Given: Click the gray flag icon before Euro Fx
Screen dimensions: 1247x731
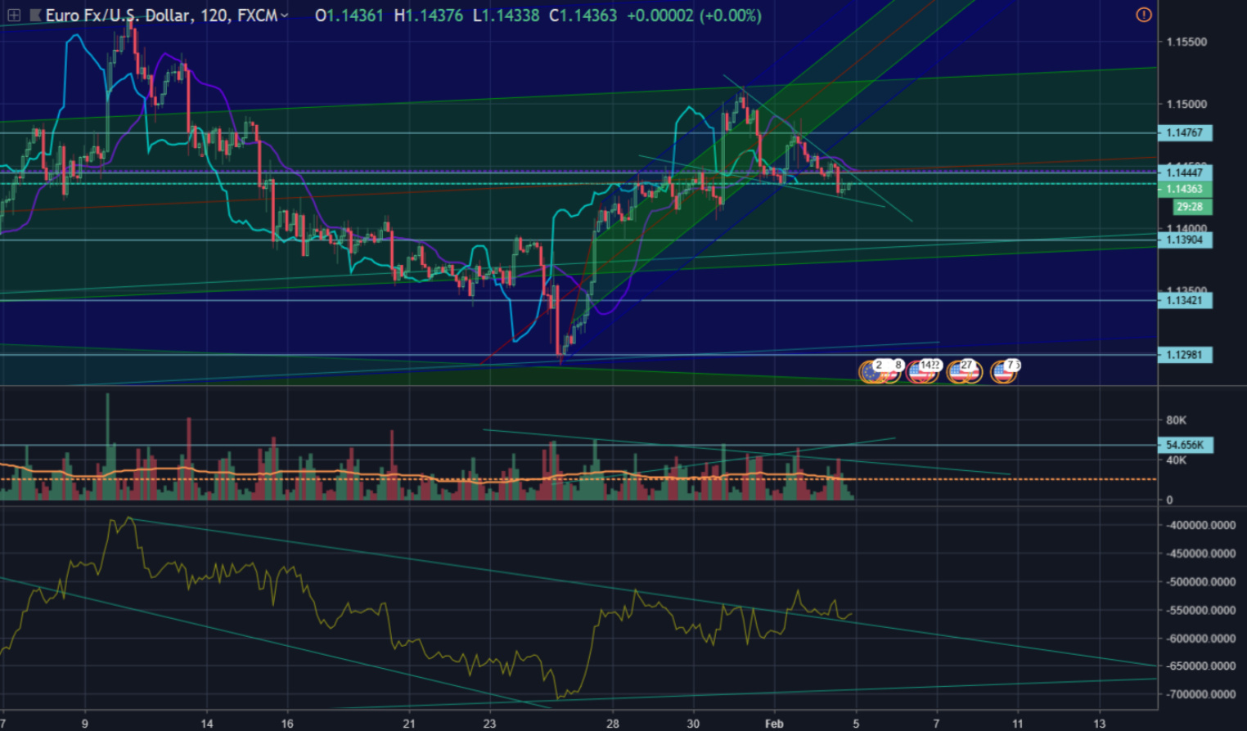Looking at the screenshot, I should [x=35, y=15].
